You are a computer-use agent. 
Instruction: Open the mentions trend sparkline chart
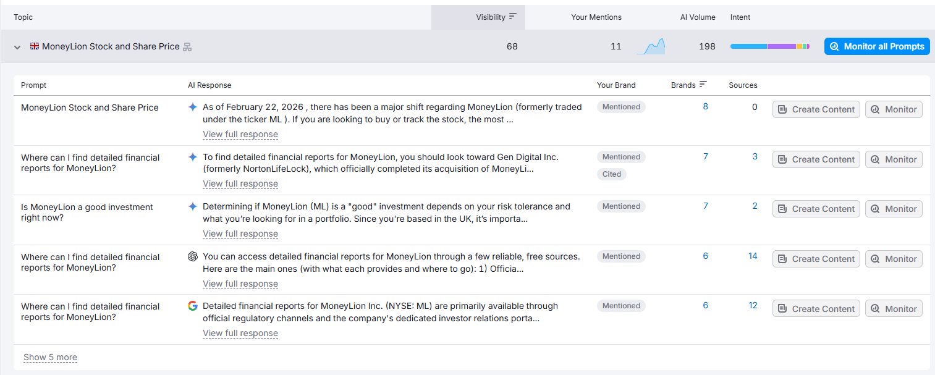[651, 46]
